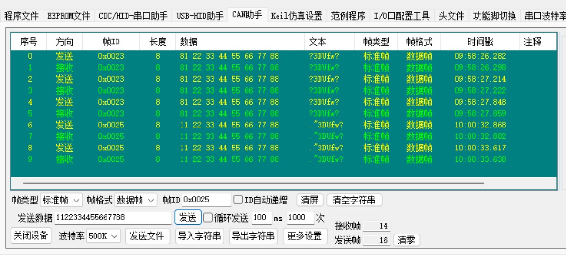Click the 清零 counter reset button

(x=406, y=241)
